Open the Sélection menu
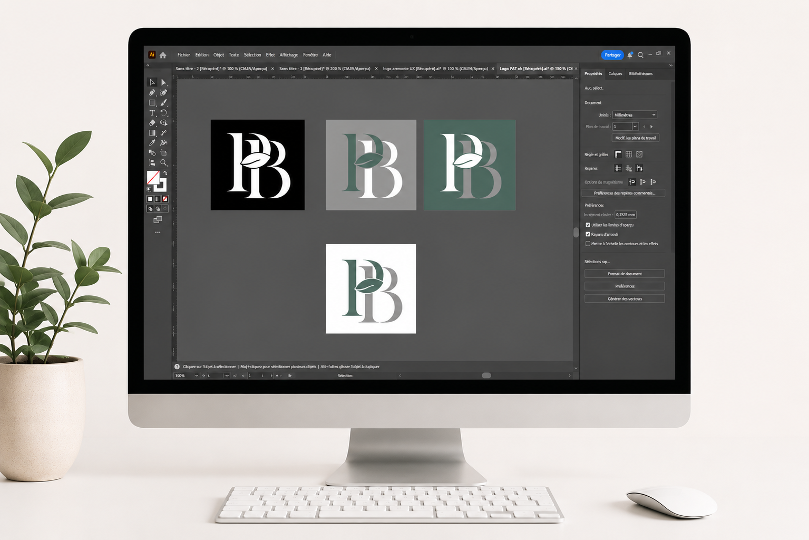 tap(252, 55)
